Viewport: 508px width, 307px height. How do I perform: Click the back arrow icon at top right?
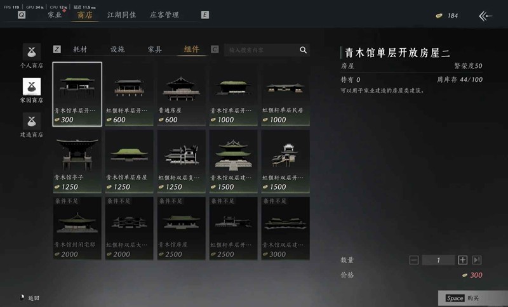pos(485,16)
